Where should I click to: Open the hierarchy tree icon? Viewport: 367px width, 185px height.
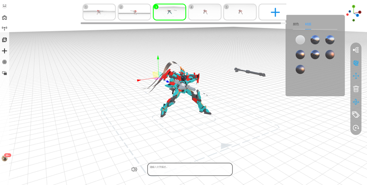(x=356, y=50)
